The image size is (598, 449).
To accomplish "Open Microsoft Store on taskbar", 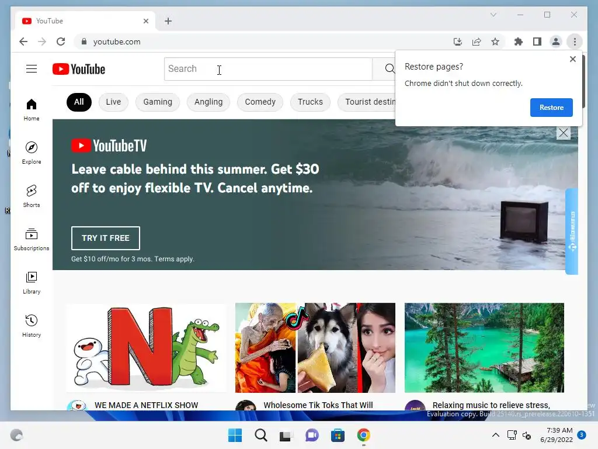I will coord(338,435).
